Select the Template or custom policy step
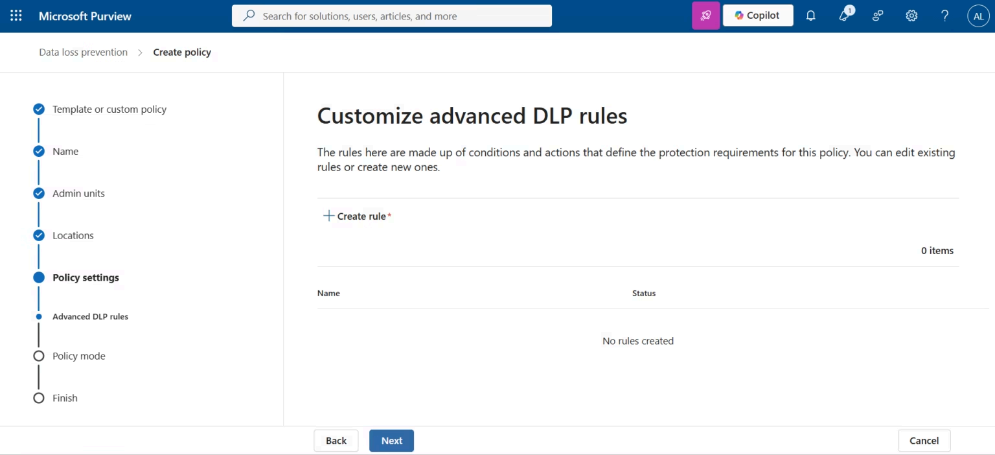 coord(109,109)
